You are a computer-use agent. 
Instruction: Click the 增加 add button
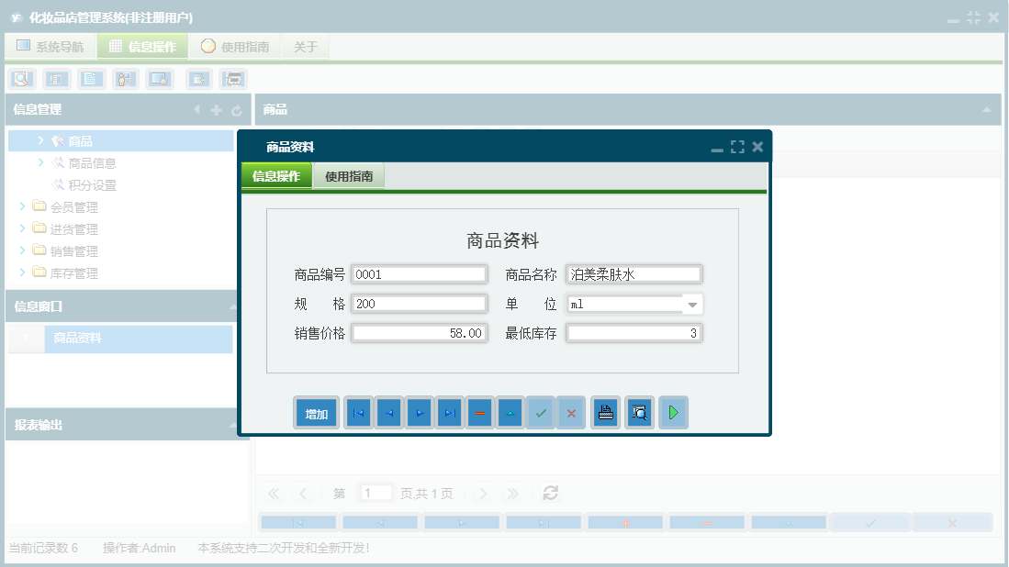coord(315,412)
